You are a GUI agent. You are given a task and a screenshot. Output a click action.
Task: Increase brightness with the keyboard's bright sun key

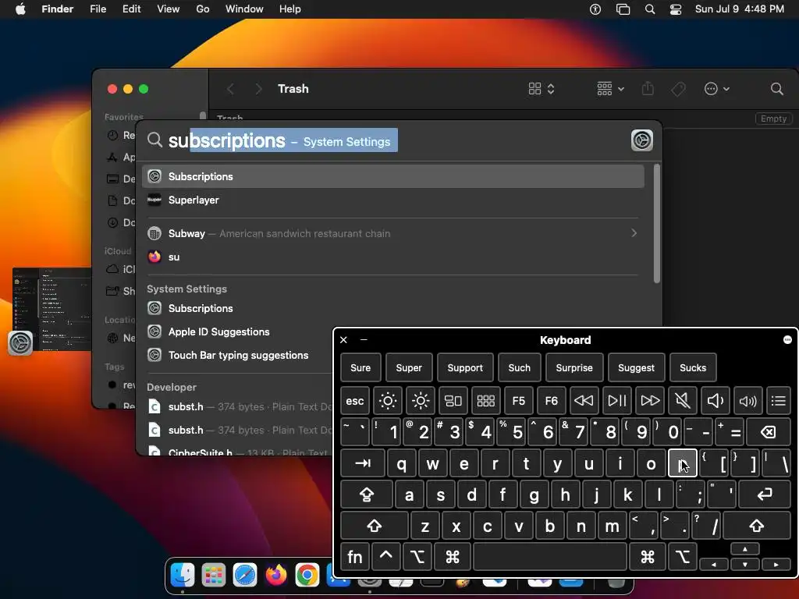421,401
